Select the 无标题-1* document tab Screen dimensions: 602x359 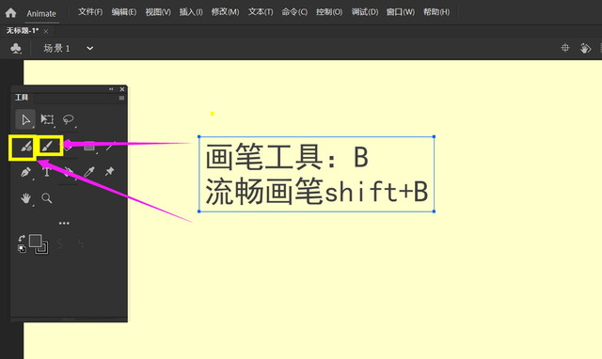(23, 31)
